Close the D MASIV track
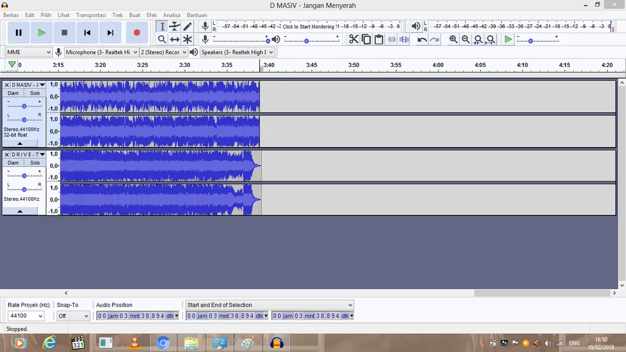The image size is (626, 352). 7,85
